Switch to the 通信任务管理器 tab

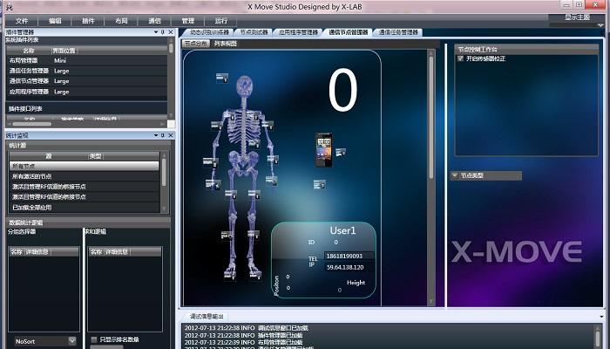click(398, 32)
